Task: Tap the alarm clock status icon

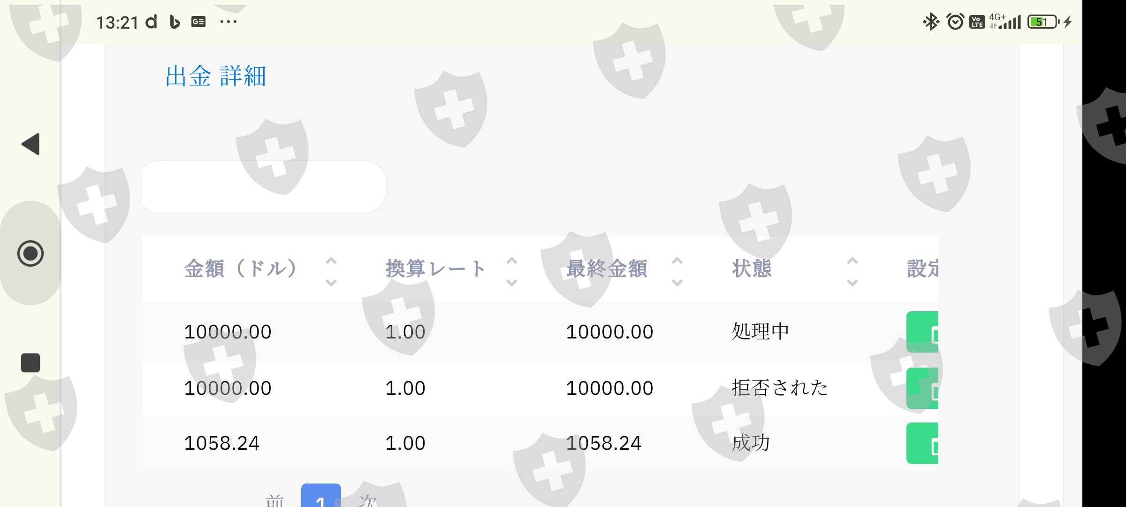Action: click(955, 22)
